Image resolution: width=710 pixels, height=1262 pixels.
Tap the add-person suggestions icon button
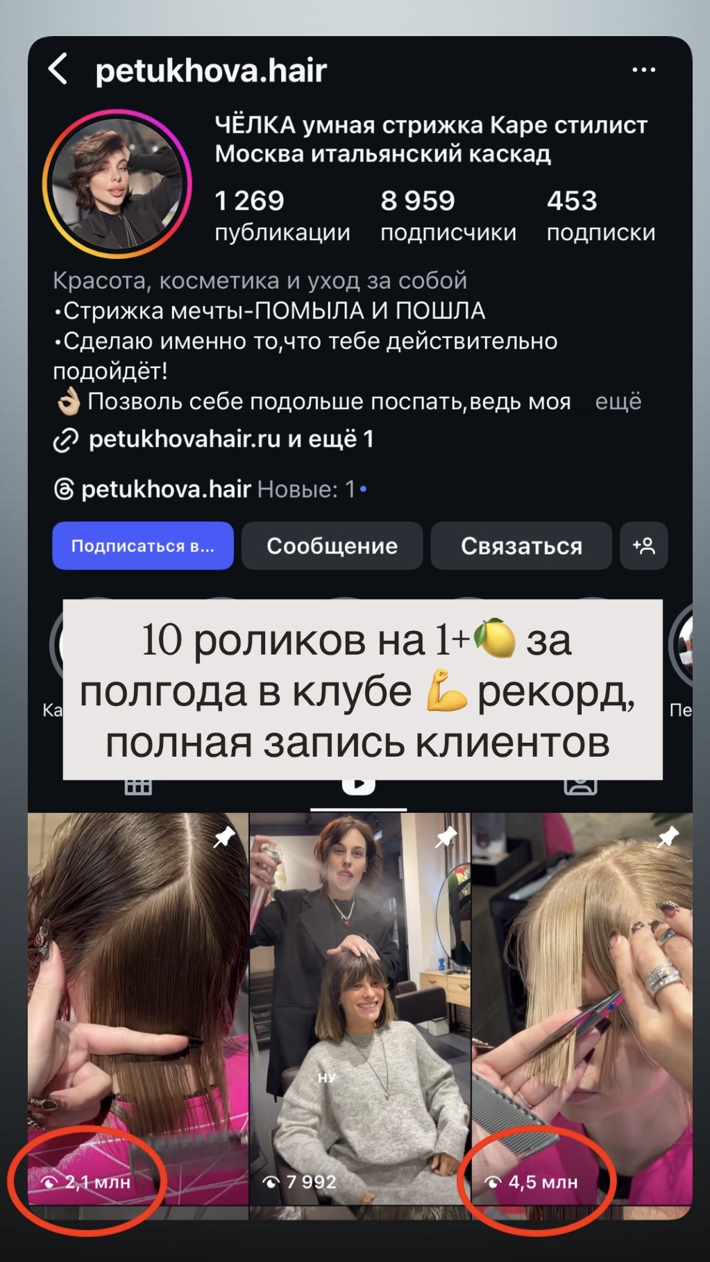(643, 546)
